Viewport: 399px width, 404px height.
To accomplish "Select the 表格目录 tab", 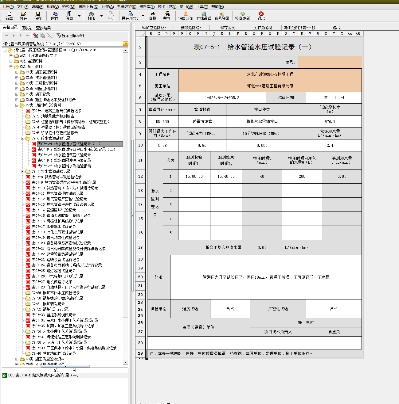I will 10,28.
